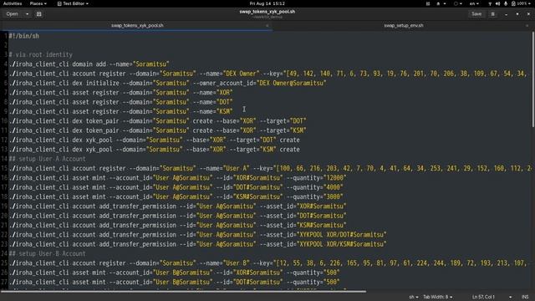535x301 pixels.
Task: Open the Ln 57, Col 1 position dropdown
Action: tap(492, 297)
